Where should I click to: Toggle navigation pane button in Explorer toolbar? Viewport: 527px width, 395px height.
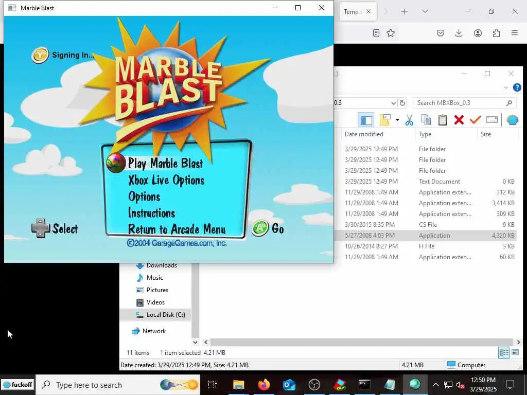click(366, 120)
